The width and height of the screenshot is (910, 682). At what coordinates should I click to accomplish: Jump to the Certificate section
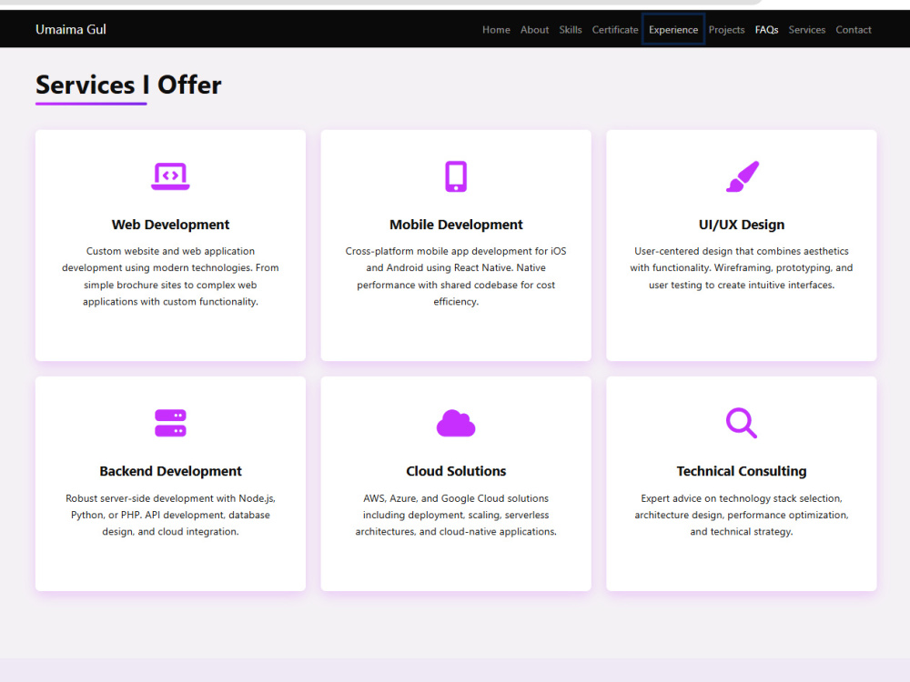point(615,30)
